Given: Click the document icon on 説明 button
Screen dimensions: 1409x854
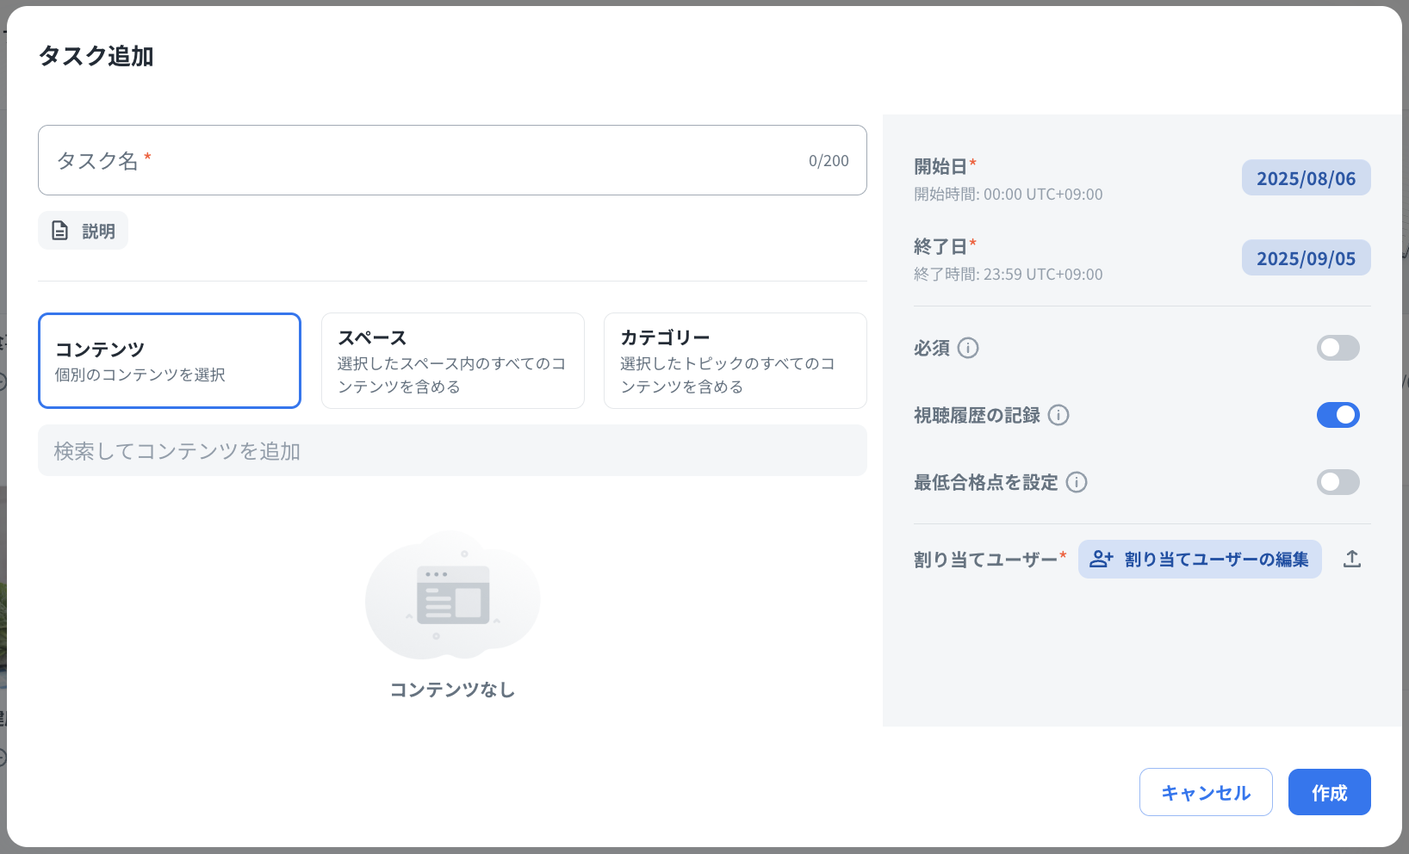Looking at the screenshot, I should [x=59, y=231].
